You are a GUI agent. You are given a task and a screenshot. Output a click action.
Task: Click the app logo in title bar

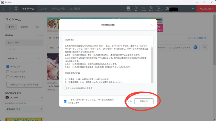[x=2, y=2]
